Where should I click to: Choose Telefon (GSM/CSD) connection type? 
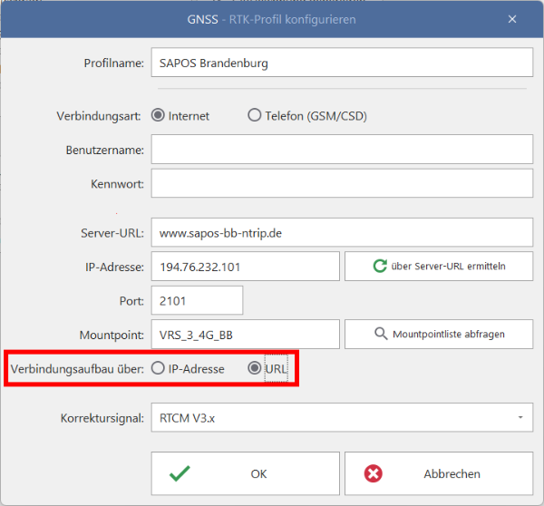[254, 115]
